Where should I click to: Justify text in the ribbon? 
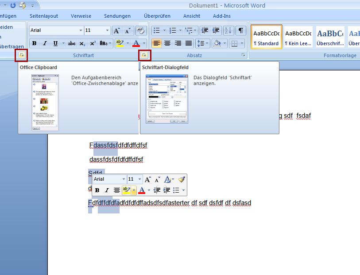pyautogui.click(x=189, y=43)
